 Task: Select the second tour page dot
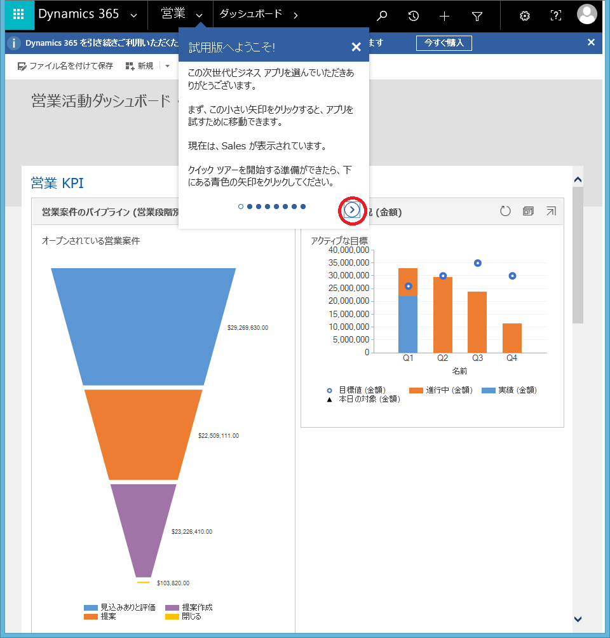(250, 207)
